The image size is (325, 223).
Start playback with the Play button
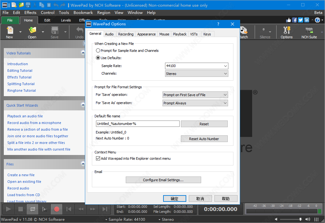tap(8, 209)
